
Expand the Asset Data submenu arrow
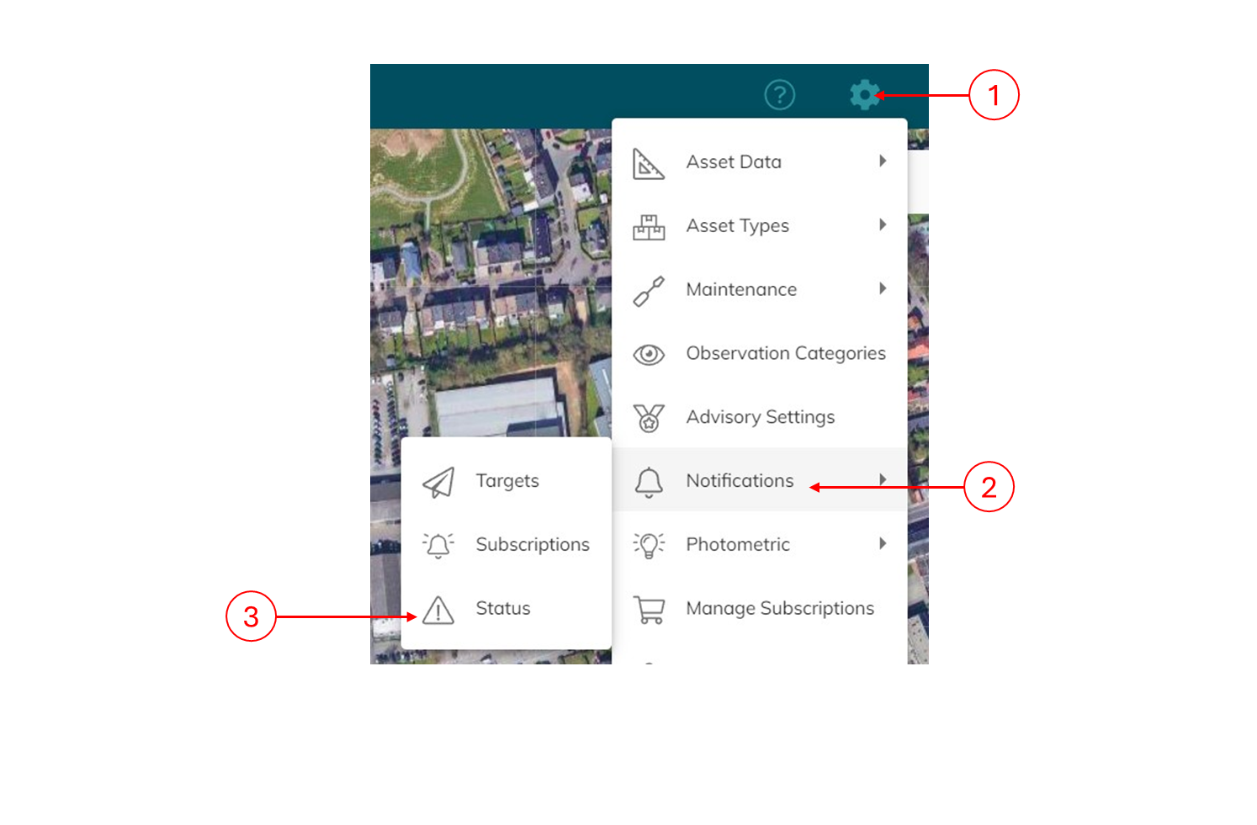pos(883,161)
